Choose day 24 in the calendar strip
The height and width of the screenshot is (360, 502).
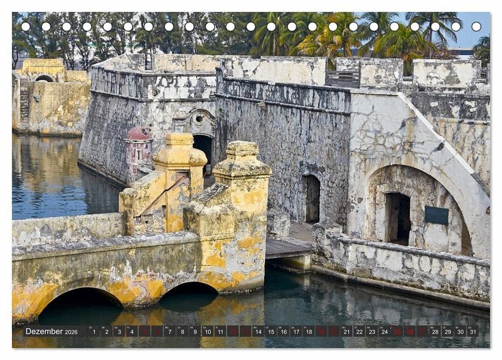pyautogui.click(x=384, y=331)
